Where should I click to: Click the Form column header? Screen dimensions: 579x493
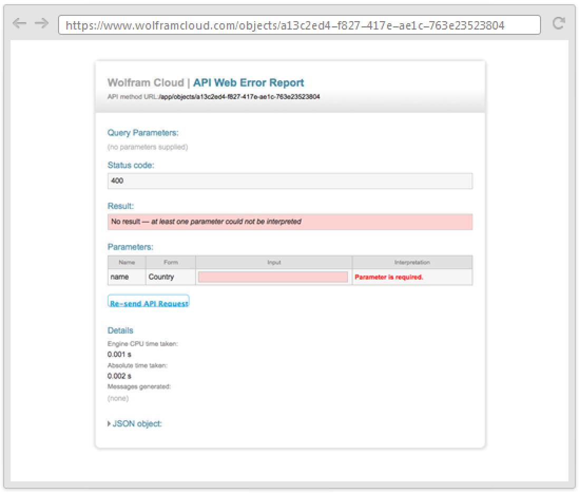point(170,262)
